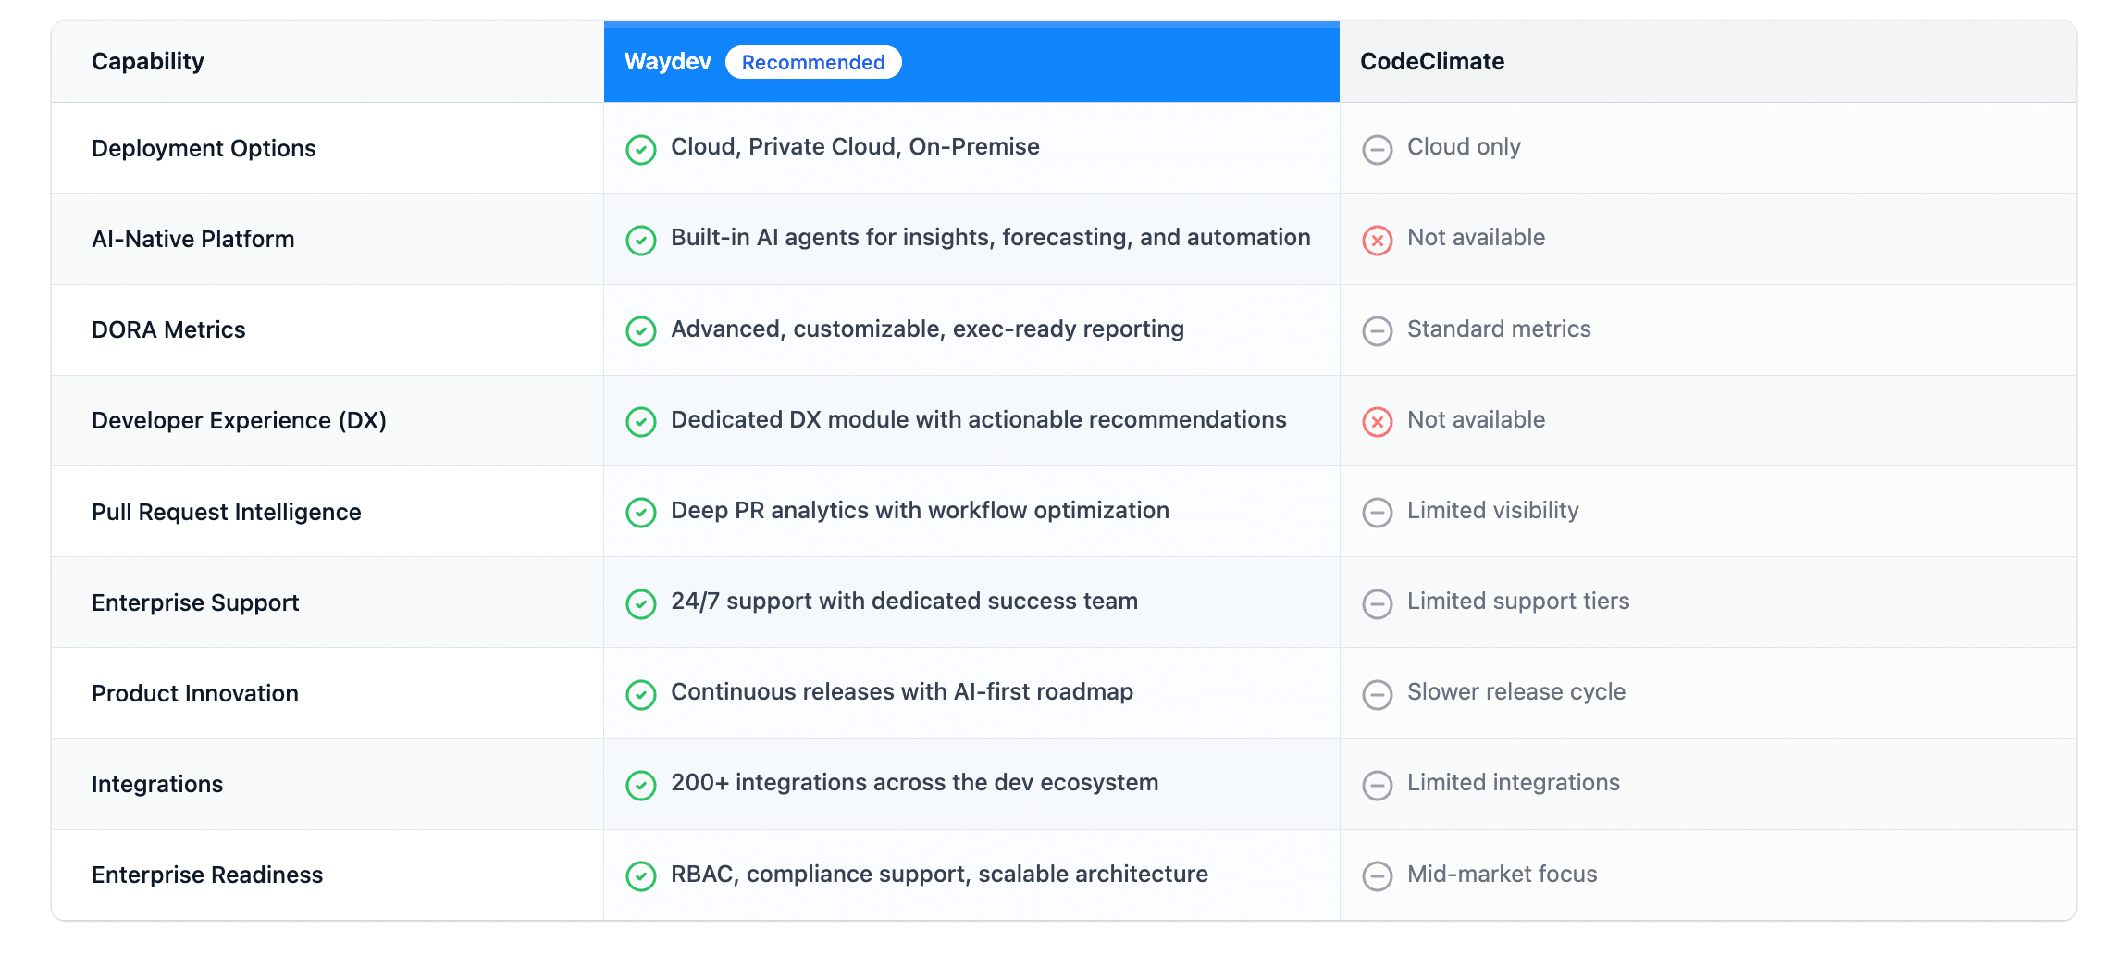Click the DORA Metrics row label
This screenshot has height=968, width=2115.
168,330
